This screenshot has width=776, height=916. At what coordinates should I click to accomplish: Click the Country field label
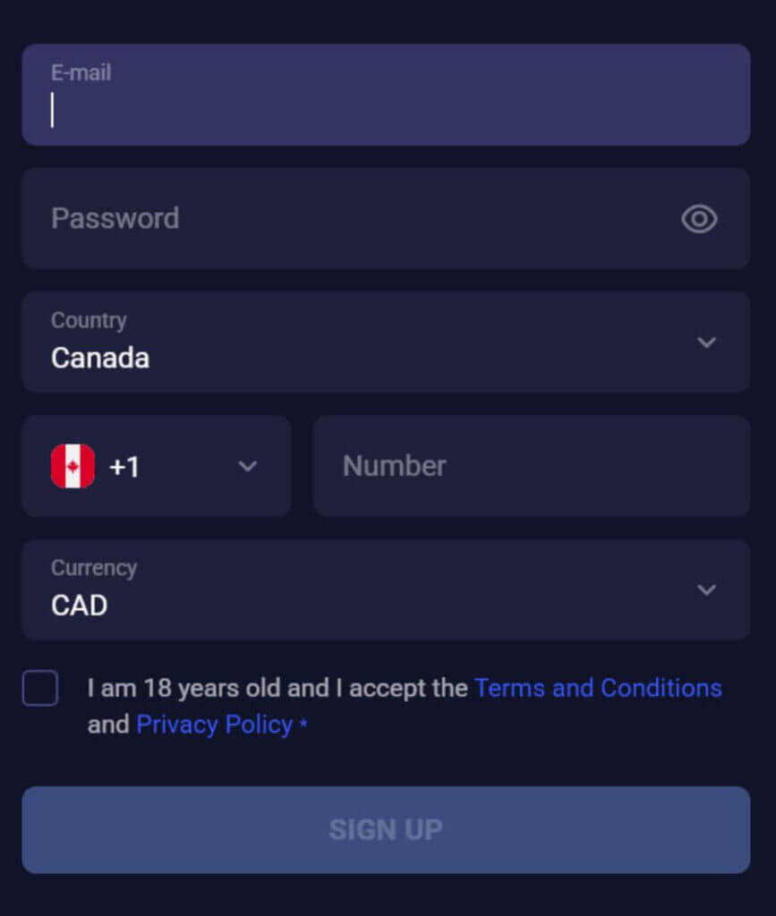pyautogui.click(x=89, y=320)
